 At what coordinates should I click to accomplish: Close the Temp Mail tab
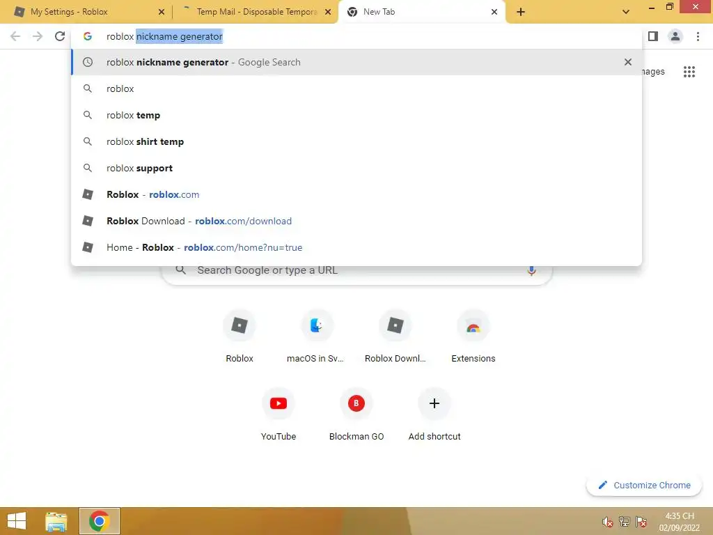328,12
